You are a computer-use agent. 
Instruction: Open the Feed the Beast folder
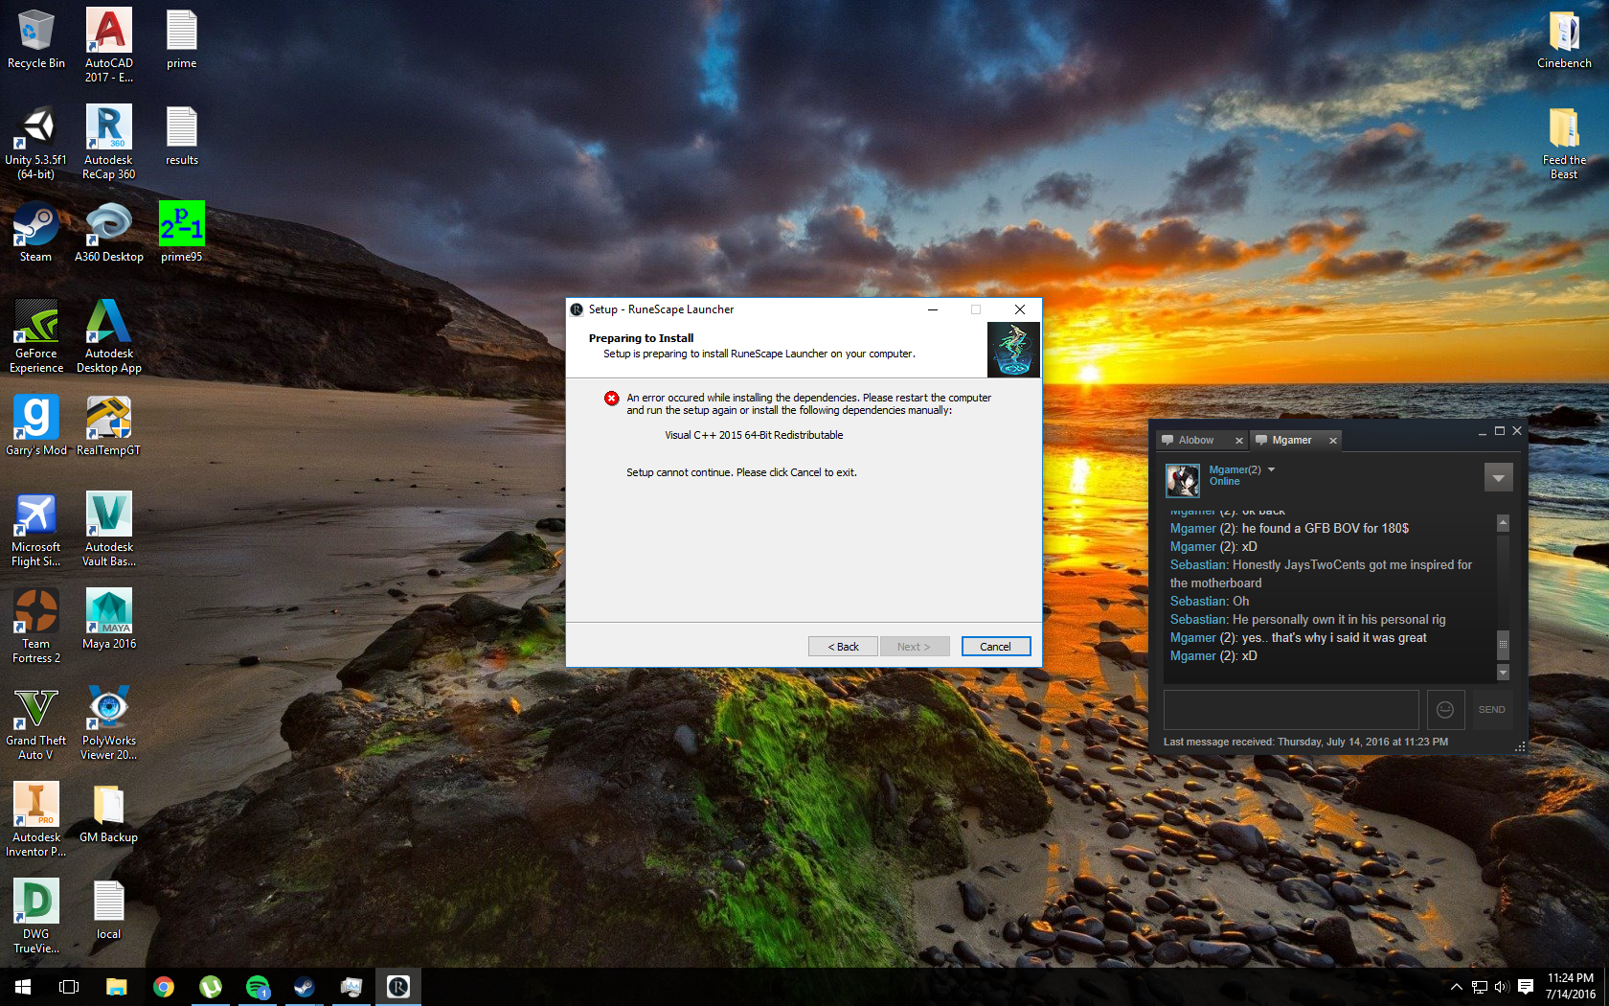point(1564,143)
